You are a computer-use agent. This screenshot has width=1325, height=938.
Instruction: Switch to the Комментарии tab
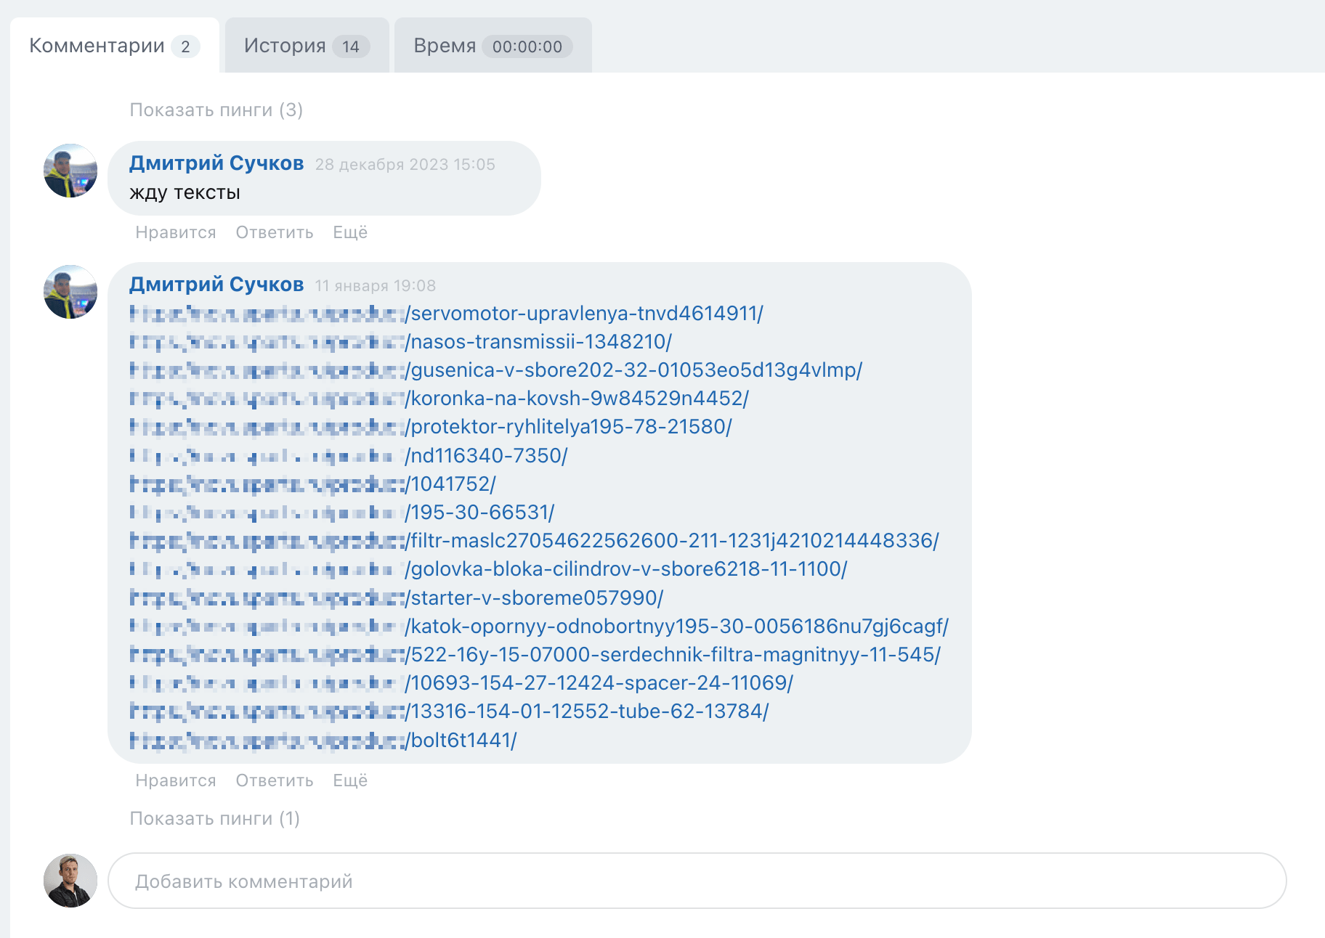click(x=113, y=46)
